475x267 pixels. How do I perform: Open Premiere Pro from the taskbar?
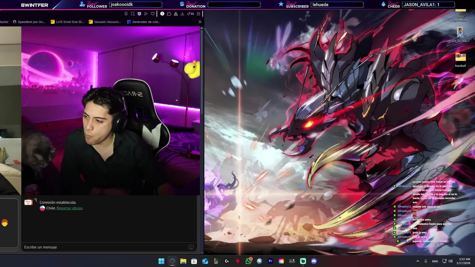[x=270, y=261]
